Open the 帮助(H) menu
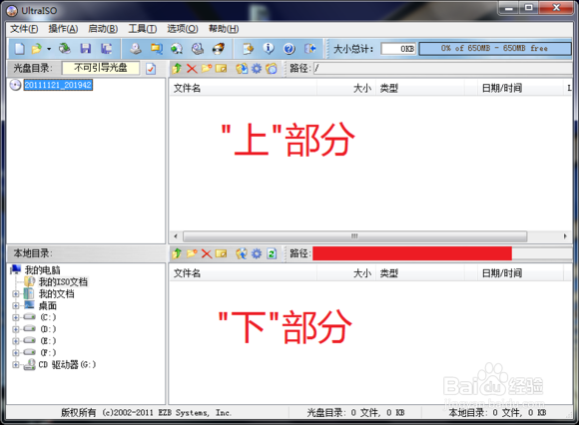The width and height of the screenshot is (579, 425). [224, 29]
